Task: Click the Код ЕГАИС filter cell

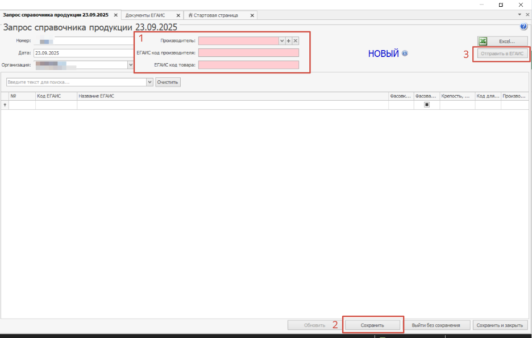Action: [56, 105]
